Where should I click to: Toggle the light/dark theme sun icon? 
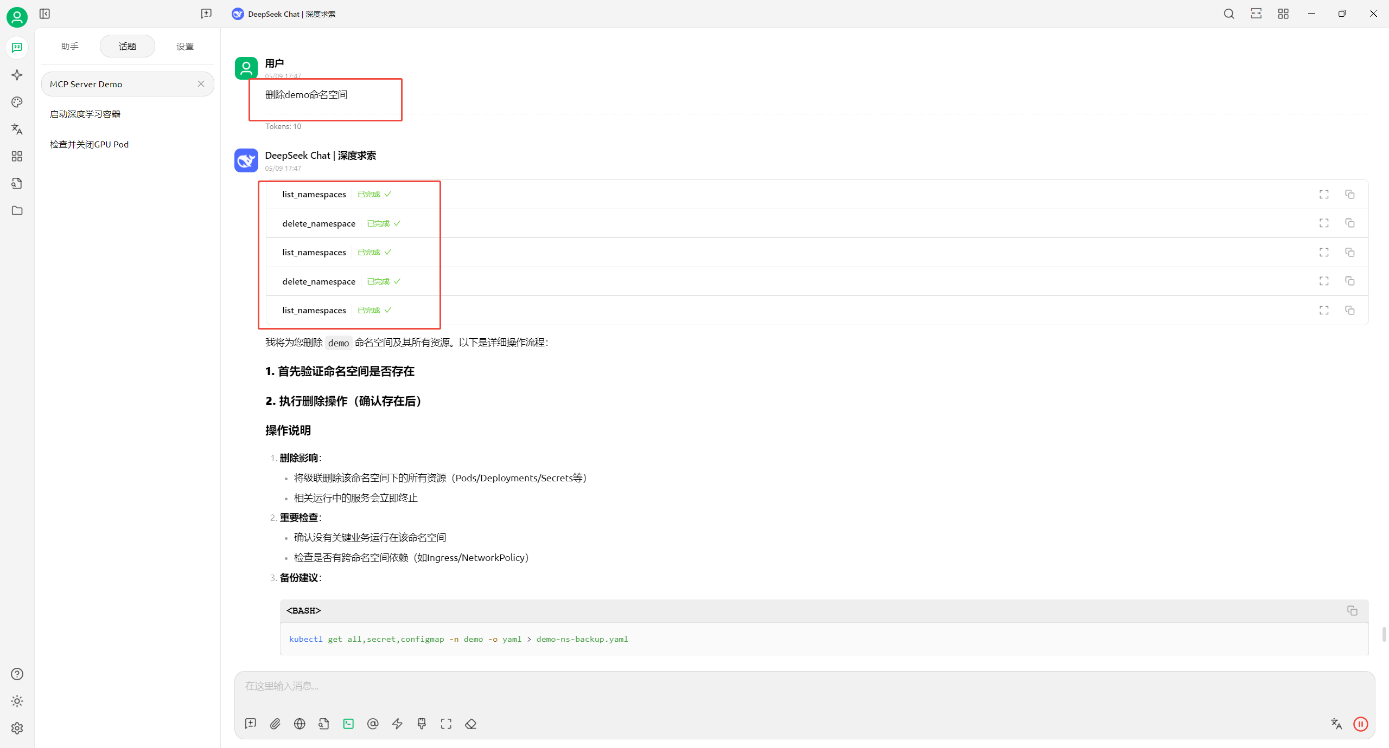click(x=17, y=701)
